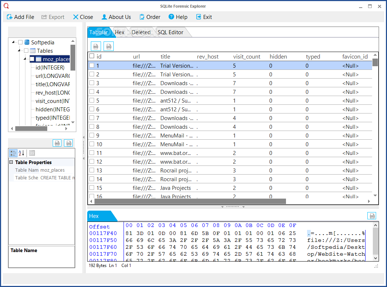Screen dimensions: 387x287
Task: Collapse the moz_places column list
Action: click(x=25, y=59)
